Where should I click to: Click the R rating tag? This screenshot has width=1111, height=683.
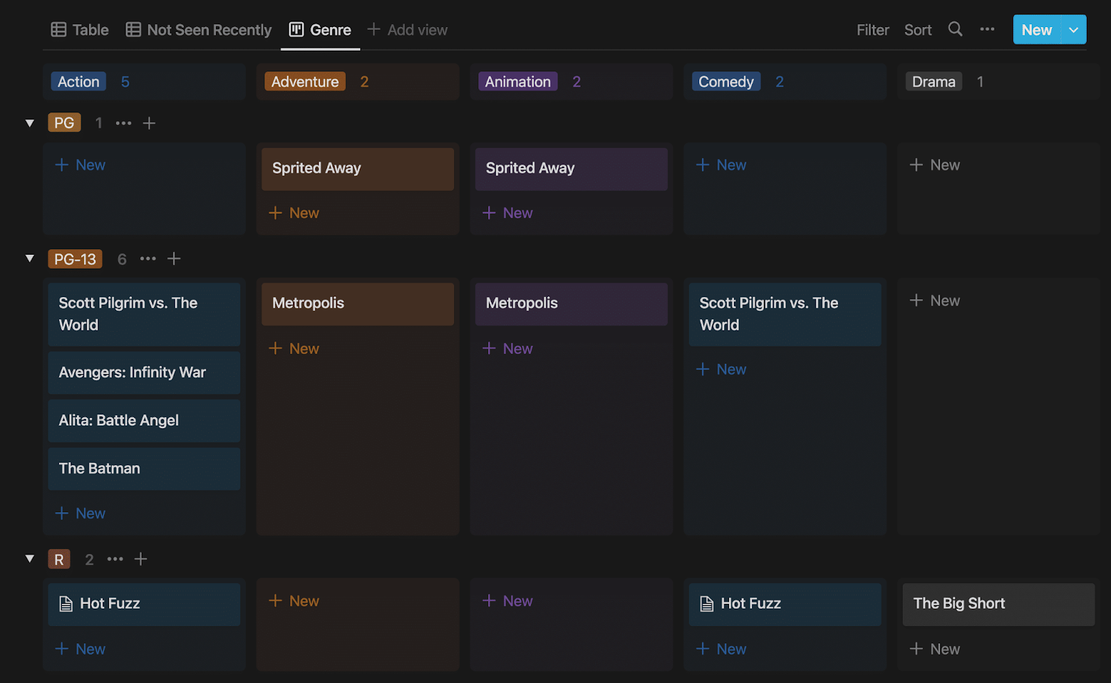click(59, 559)
